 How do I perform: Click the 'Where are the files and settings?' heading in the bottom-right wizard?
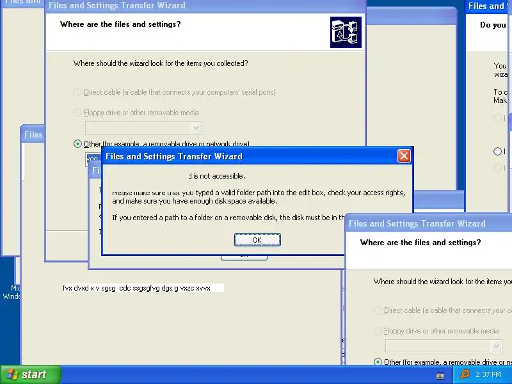(x=420, y=243)
